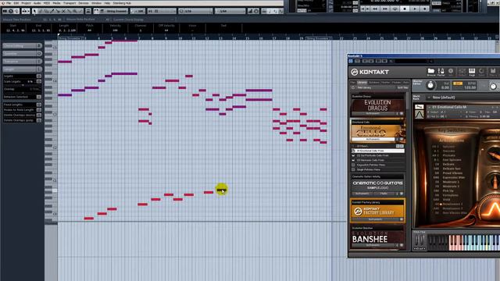Open the Edit menu

click(16, 3)
